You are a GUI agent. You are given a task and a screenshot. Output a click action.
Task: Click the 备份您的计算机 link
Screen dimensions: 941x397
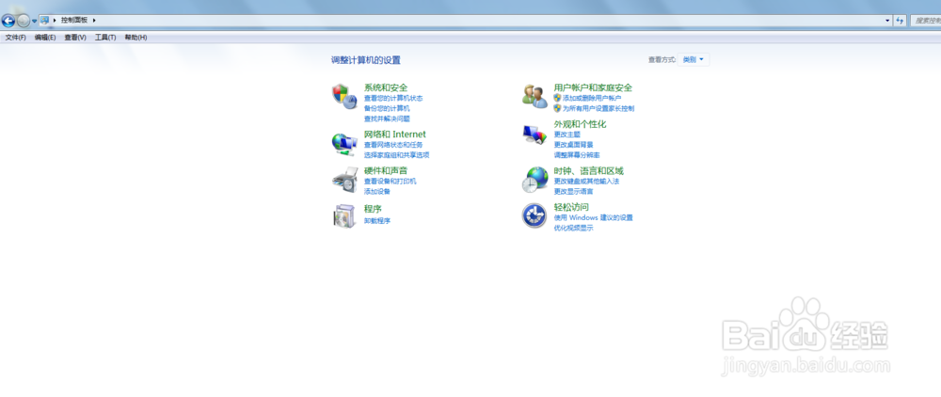click(x=387, y=108)
